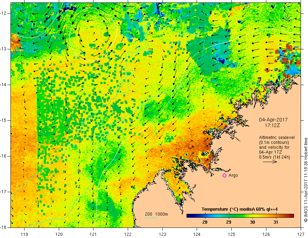Click latitude axis label '-18'
This screenshot has width=308, height=238.
(x=3, y=227)
